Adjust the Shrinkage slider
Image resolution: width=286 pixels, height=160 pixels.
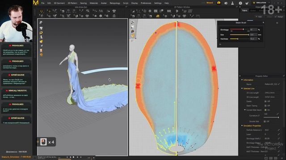tap(240, 29)
